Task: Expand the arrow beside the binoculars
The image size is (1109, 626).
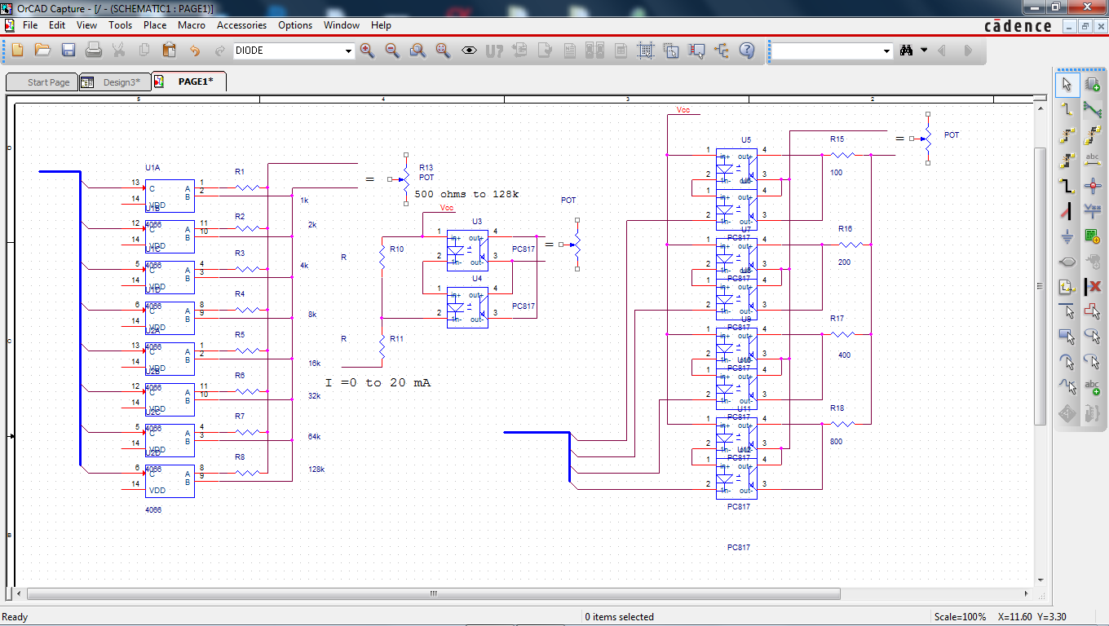Action: [924, 51]
